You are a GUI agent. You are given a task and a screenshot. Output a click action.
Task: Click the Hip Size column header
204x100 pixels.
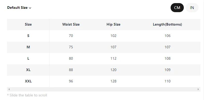pos(113,24)
